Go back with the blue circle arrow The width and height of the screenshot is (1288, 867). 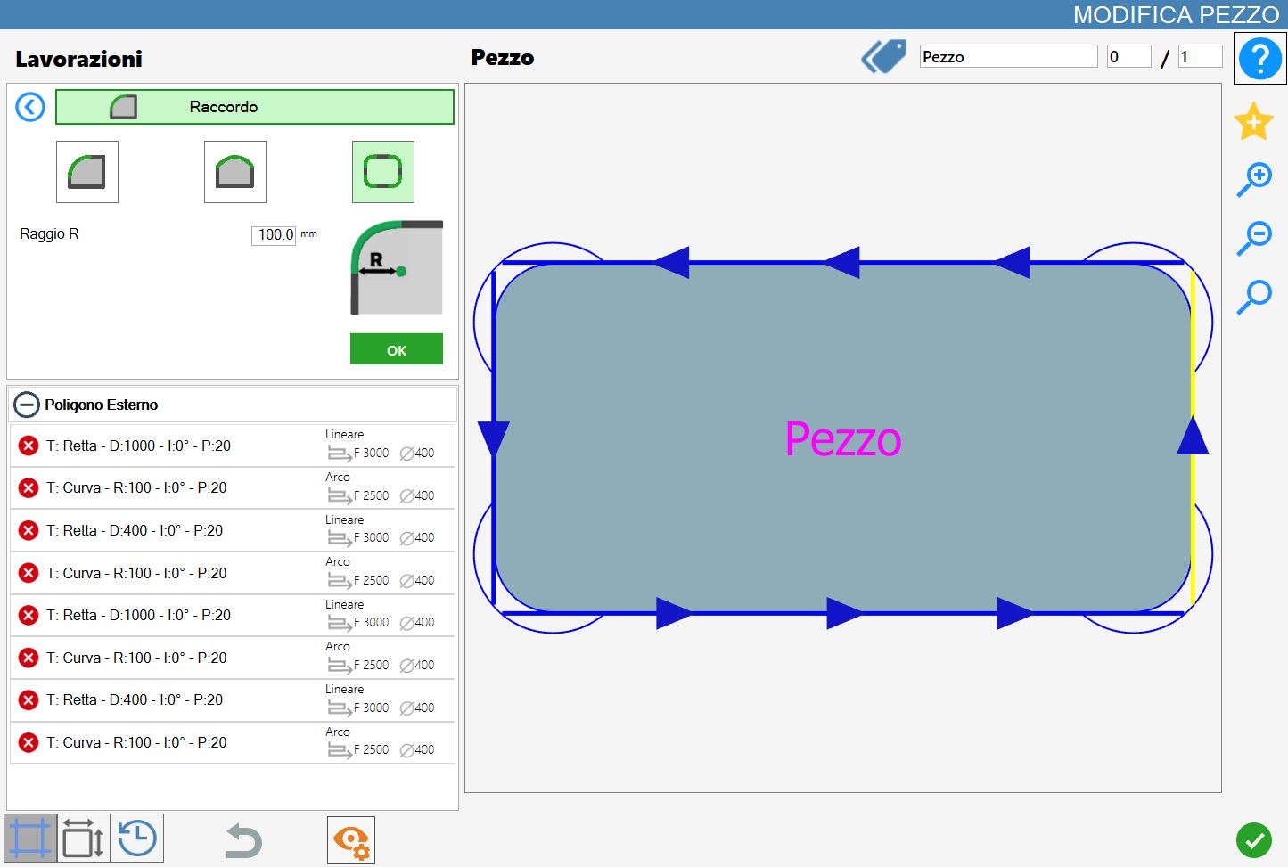[x=30, y=108]
